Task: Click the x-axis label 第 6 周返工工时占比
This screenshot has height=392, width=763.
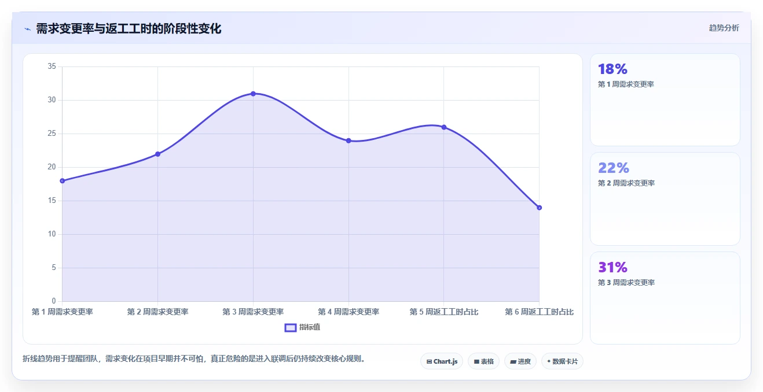Action: (x=539, y=312)
